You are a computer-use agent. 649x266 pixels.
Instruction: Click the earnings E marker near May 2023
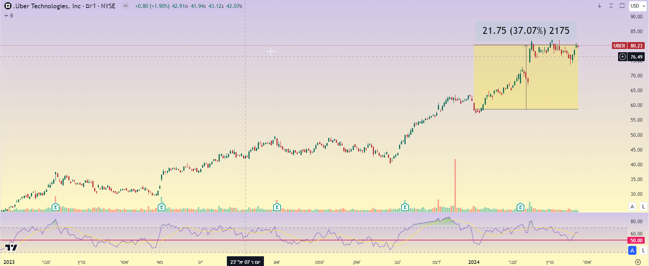point(161,207)
